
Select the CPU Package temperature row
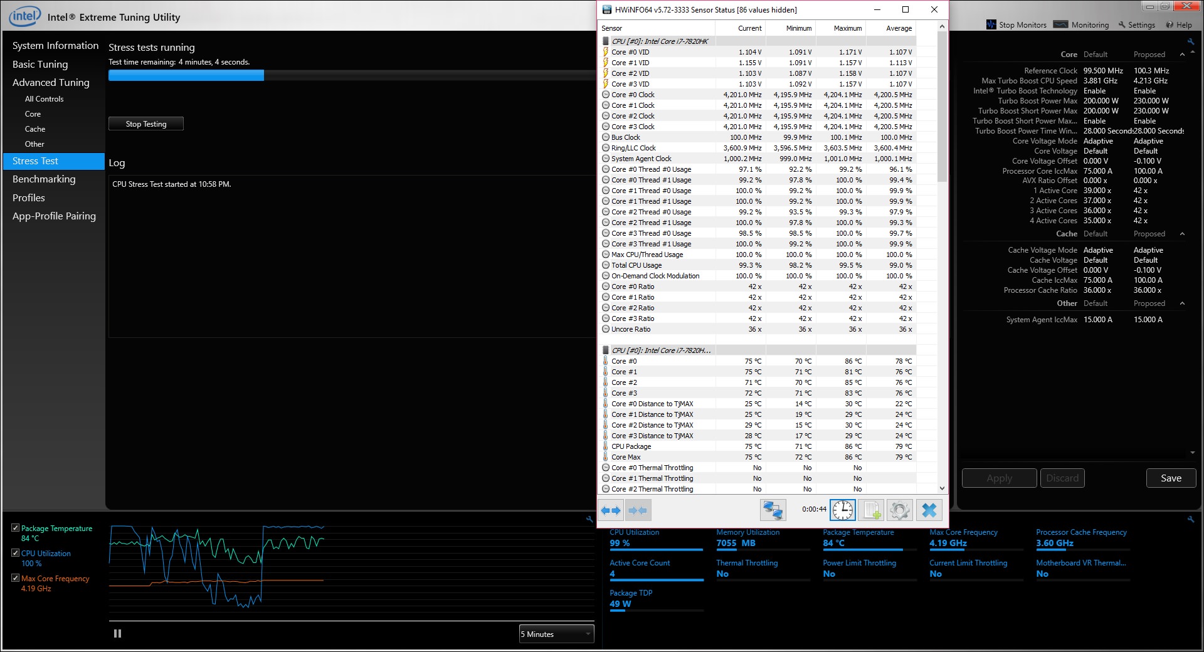(x=758, y=446)
